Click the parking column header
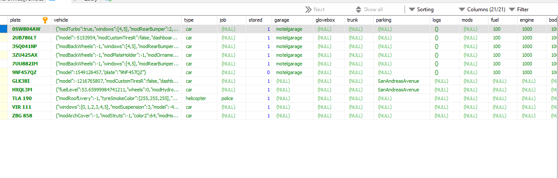Viewport: 558px width, 178px height. (x=402, y=20)
